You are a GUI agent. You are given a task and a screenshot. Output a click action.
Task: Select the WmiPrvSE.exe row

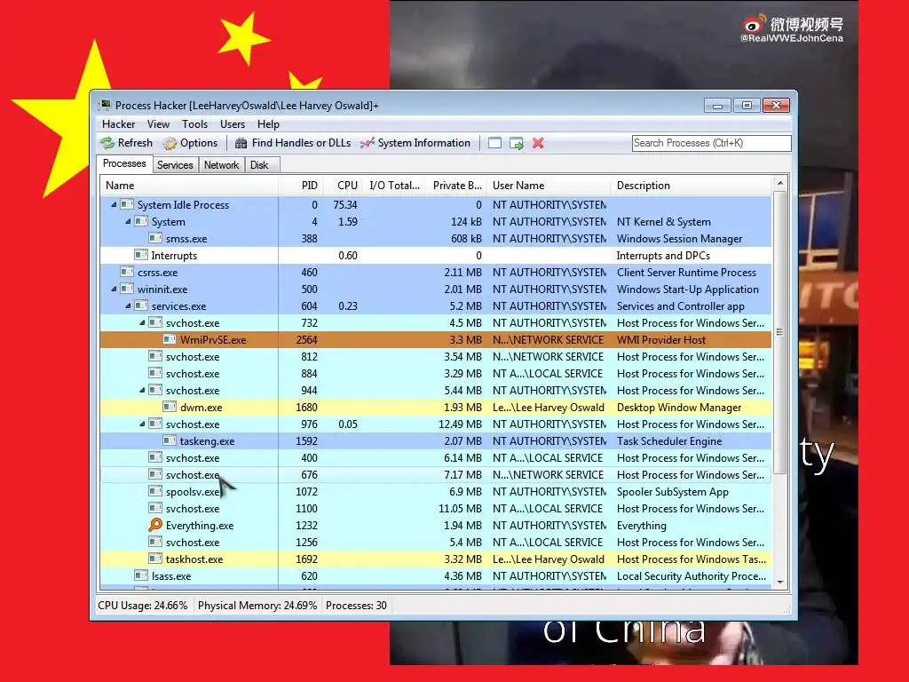[436, 339]
